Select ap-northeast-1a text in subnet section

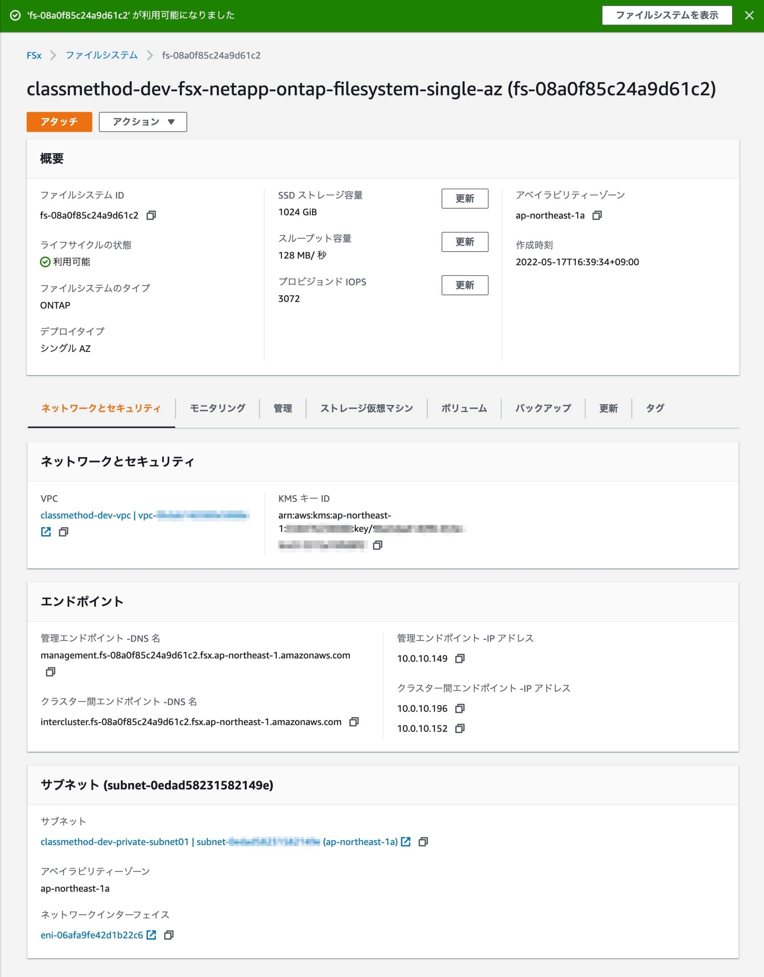coord(75,888)
